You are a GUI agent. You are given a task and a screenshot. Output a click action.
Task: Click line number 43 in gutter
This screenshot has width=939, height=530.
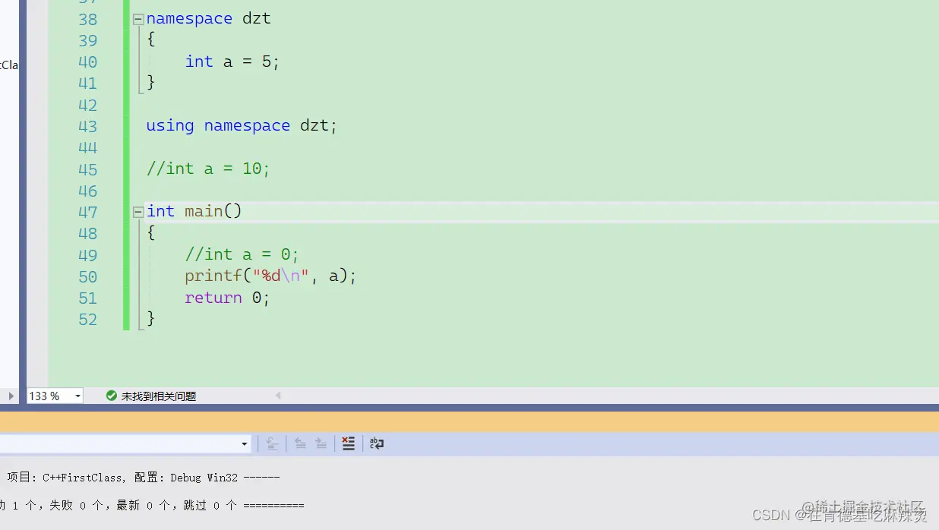click(88, 126)
